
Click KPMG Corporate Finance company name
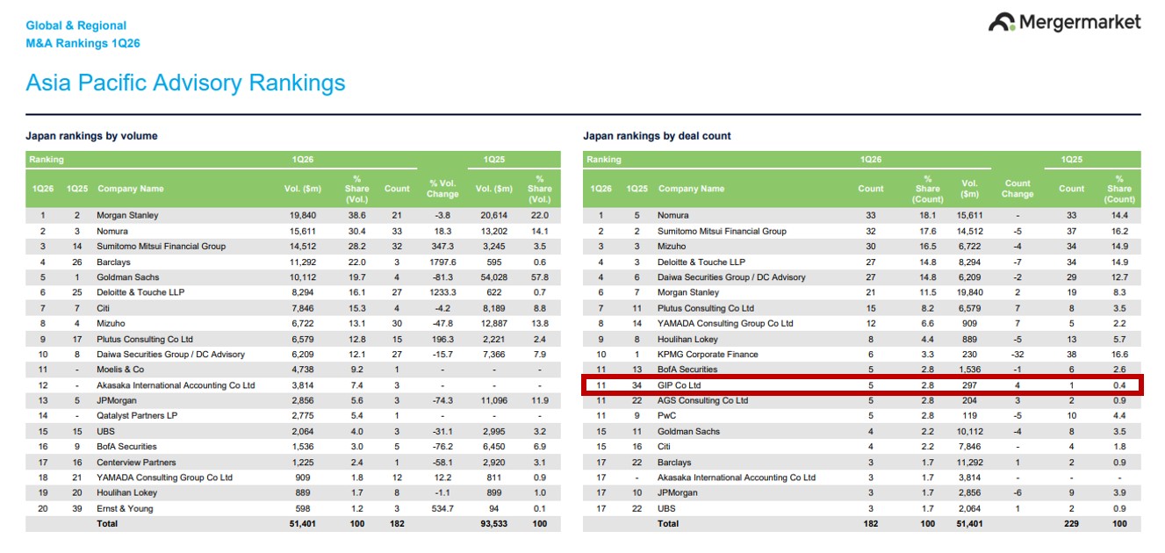pos(709,355)
